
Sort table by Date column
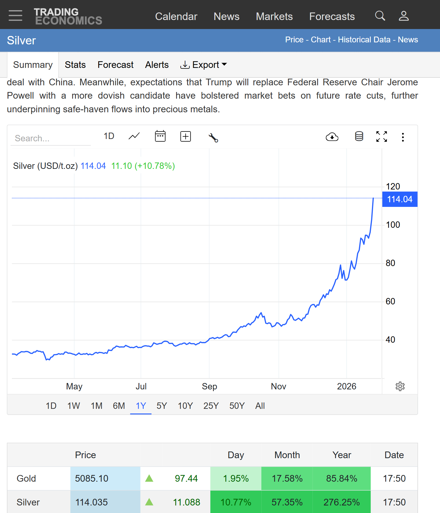(394, 455)
